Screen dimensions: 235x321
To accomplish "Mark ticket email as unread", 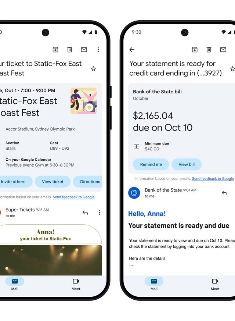I will coord(84,50).
